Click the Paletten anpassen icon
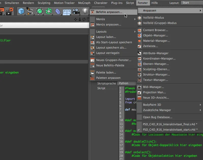Screen dimensions: 203x160 click(92, 78)
